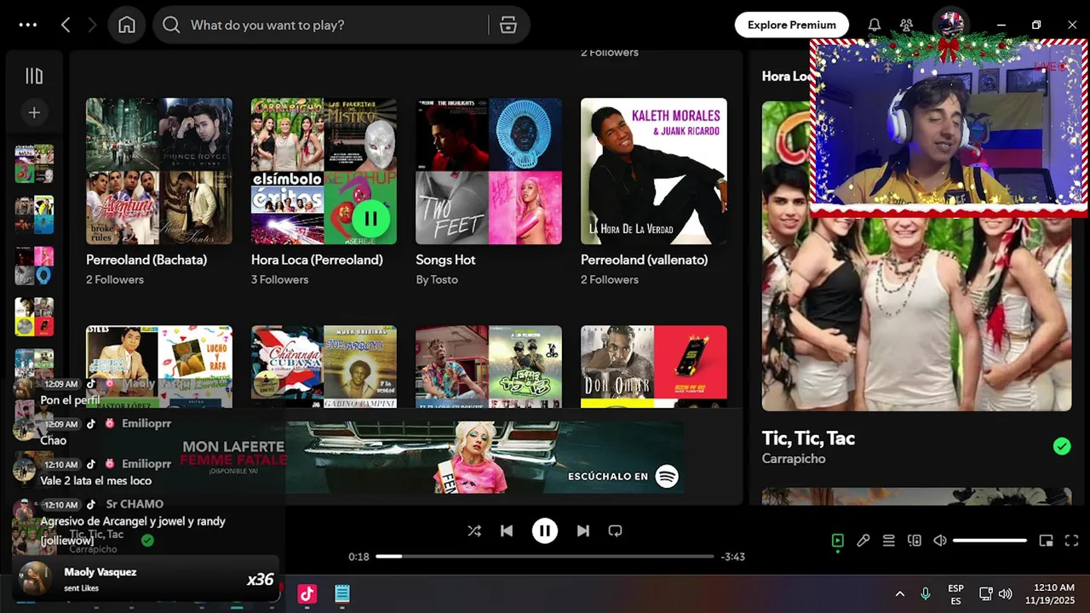
Task: Go forward with the right arrow
Action: [92, 25]
